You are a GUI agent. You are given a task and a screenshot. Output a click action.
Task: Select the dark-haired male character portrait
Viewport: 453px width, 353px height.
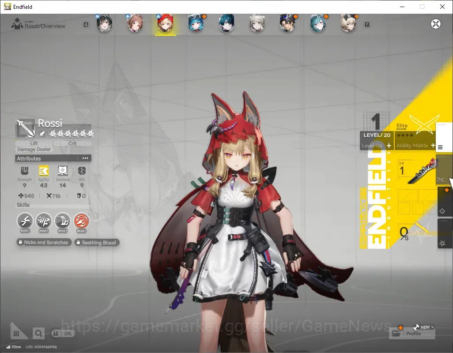[287, 23]
